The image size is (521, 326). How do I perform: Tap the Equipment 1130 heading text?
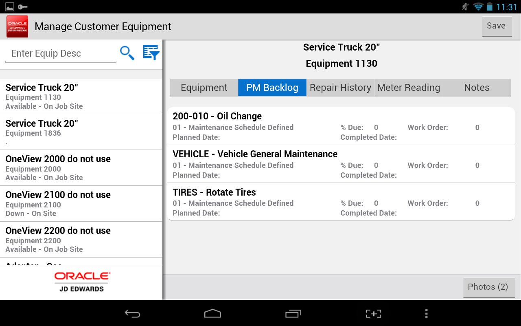coord(341,64)
